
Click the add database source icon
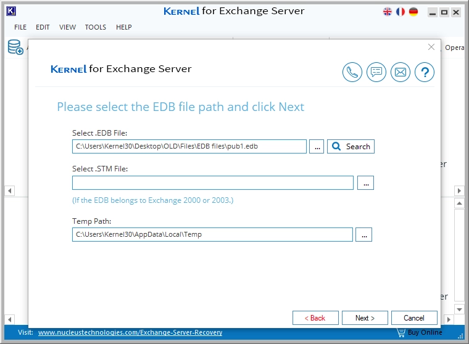tap(15, 47)
